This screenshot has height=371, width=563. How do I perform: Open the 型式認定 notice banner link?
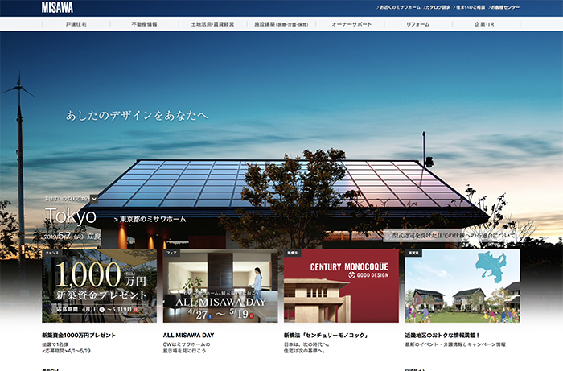(452, 236)
